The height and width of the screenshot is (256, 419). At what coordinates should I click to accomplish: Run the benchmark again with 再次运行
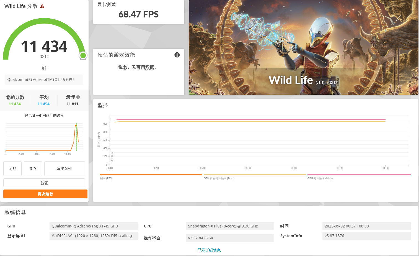coord(45,194)
